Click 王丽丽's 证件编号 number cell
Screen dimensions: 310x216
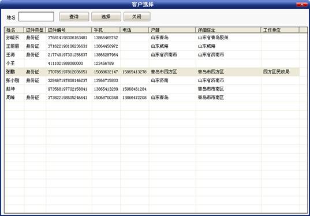[68, 46]
